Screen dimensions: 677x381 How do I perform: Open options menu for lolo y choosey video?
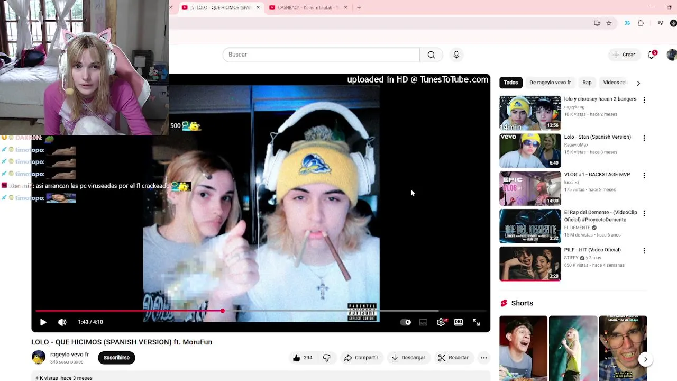coord(644,100)
